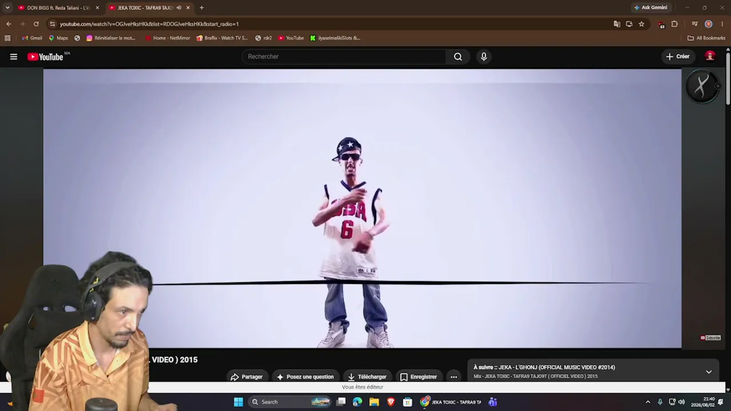The height and width of the screenshot is (411, 731).
Task: Open the Windows Start menu
Action: pos(238,402)
